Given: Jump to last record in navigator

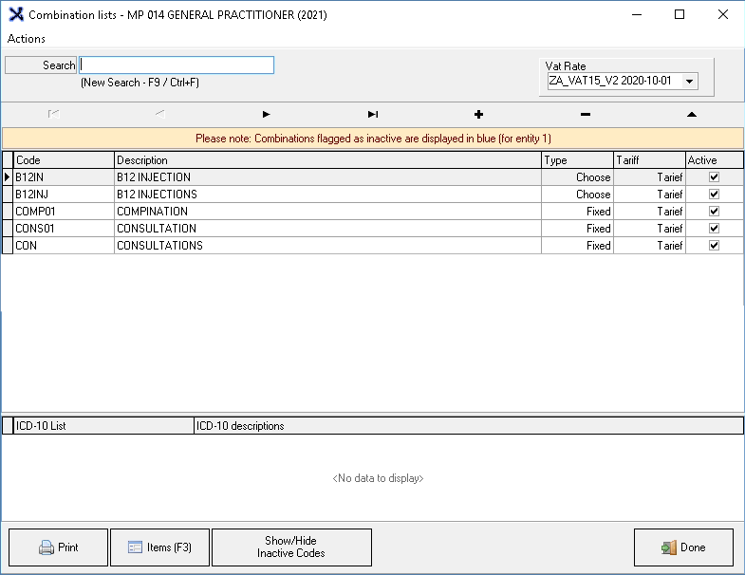Looking at the screenshot, I should click(373, 115).
